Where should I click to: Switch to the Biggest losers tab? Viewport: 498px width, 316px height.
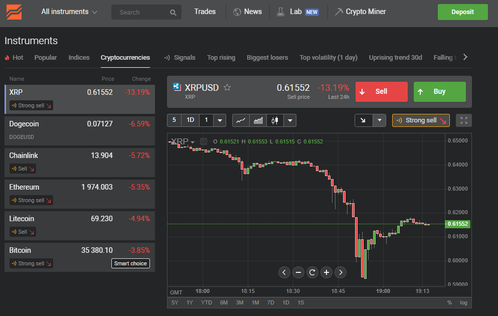tap(267, 58)
